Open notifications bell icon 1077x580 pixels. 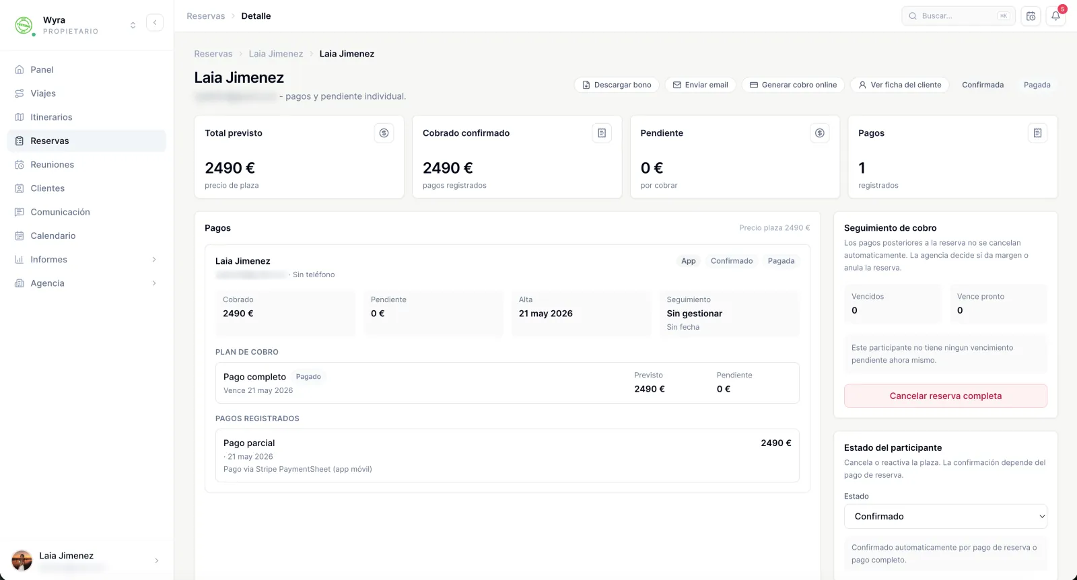[1055, 16]
